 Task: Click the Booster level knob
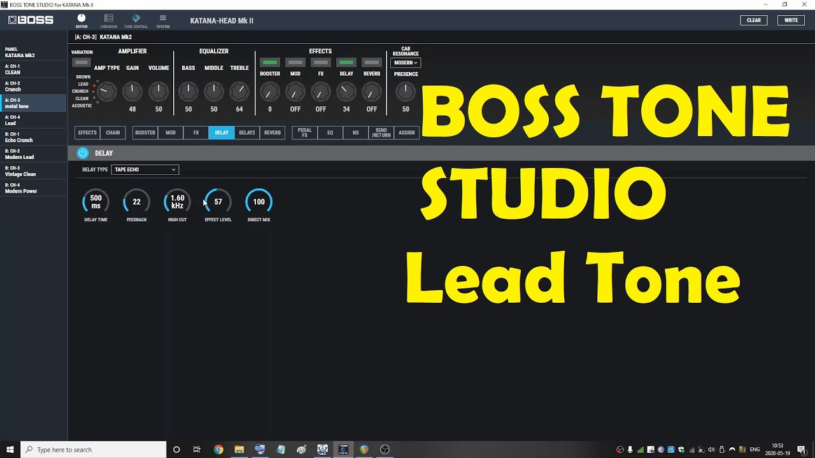(x=270, y=92)
